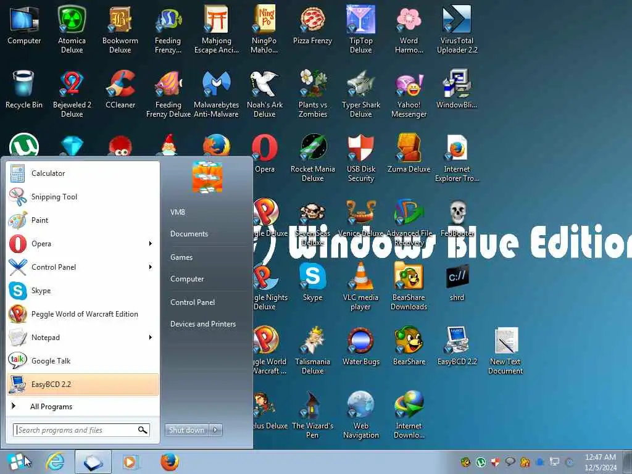Open Typer Shark Deluxe icon

[x=360, y=94]
